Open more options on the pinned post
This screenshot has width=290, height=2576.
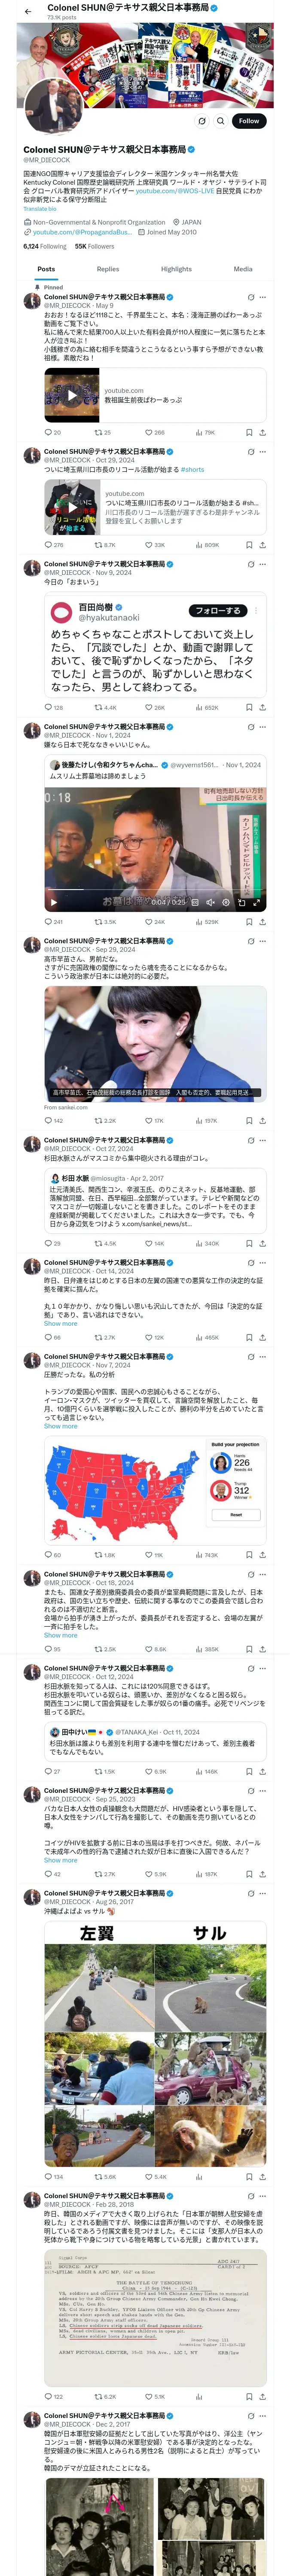(263, 297)
